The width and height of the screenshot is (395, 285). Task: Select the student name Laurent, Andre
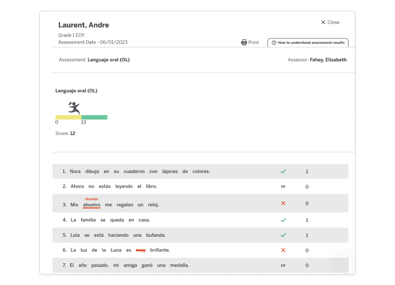(x=84, y=25)
